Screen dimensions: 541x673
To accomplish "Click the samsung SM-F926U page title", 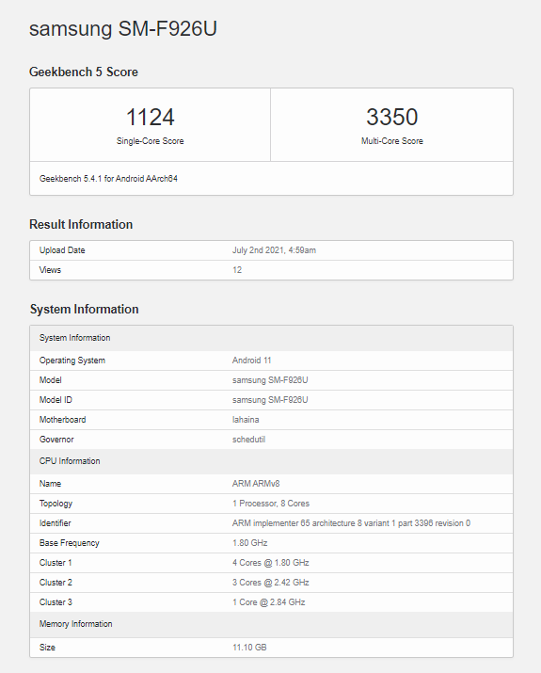I will point(123,29).
